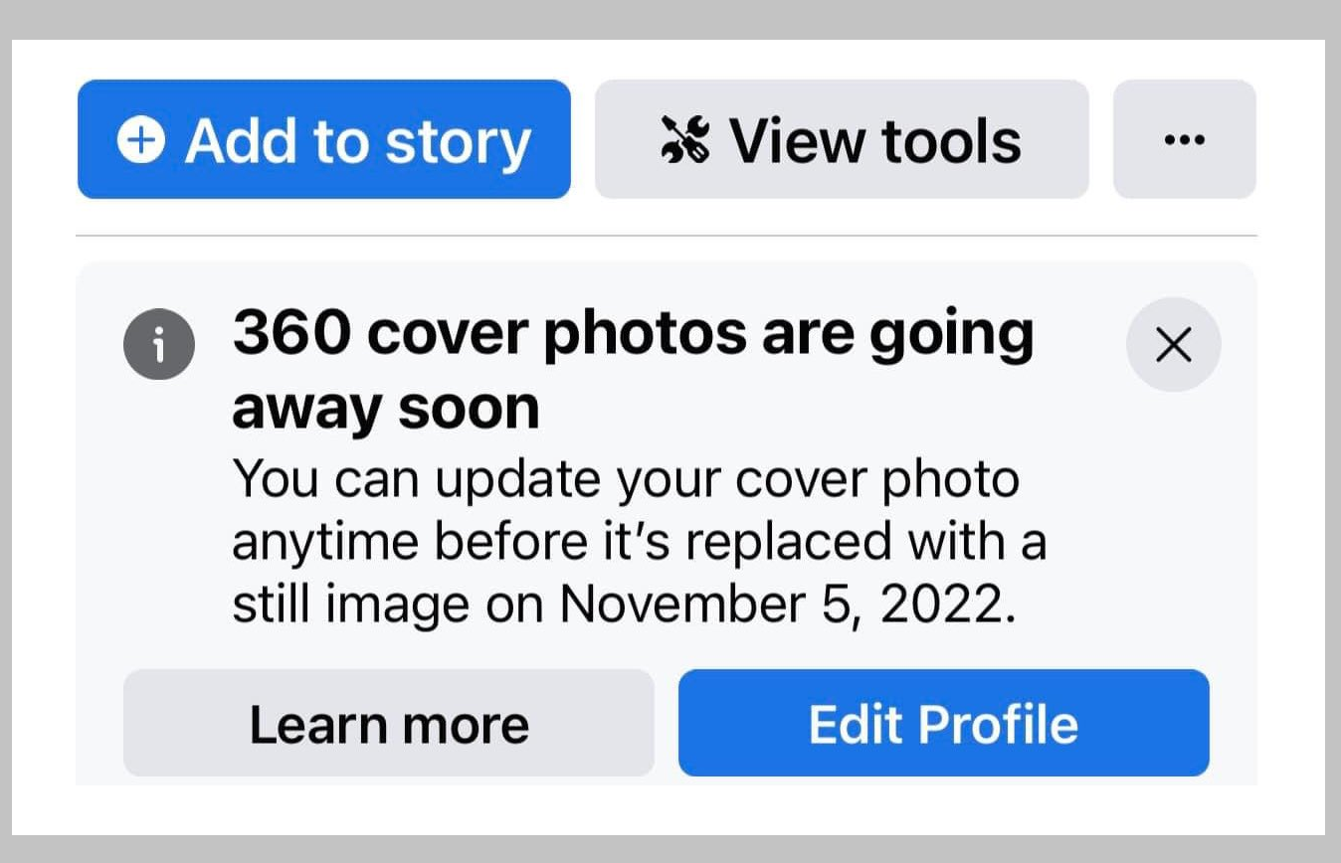Open View tools
This screenshot has width=1341, height=863.
point(842,139)
